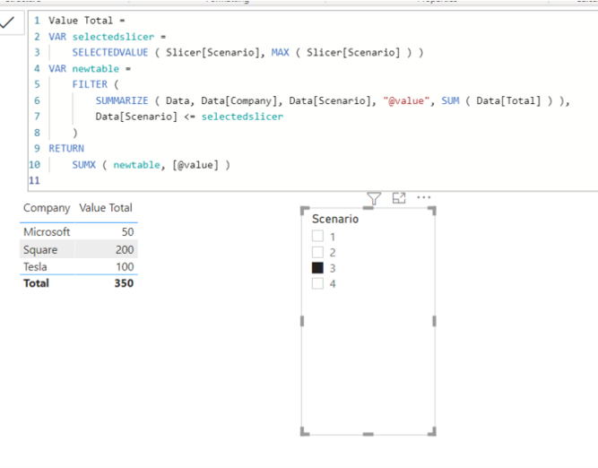
Task: Click the value 50 for Microsoft
Action: click(x=128, y=232)
